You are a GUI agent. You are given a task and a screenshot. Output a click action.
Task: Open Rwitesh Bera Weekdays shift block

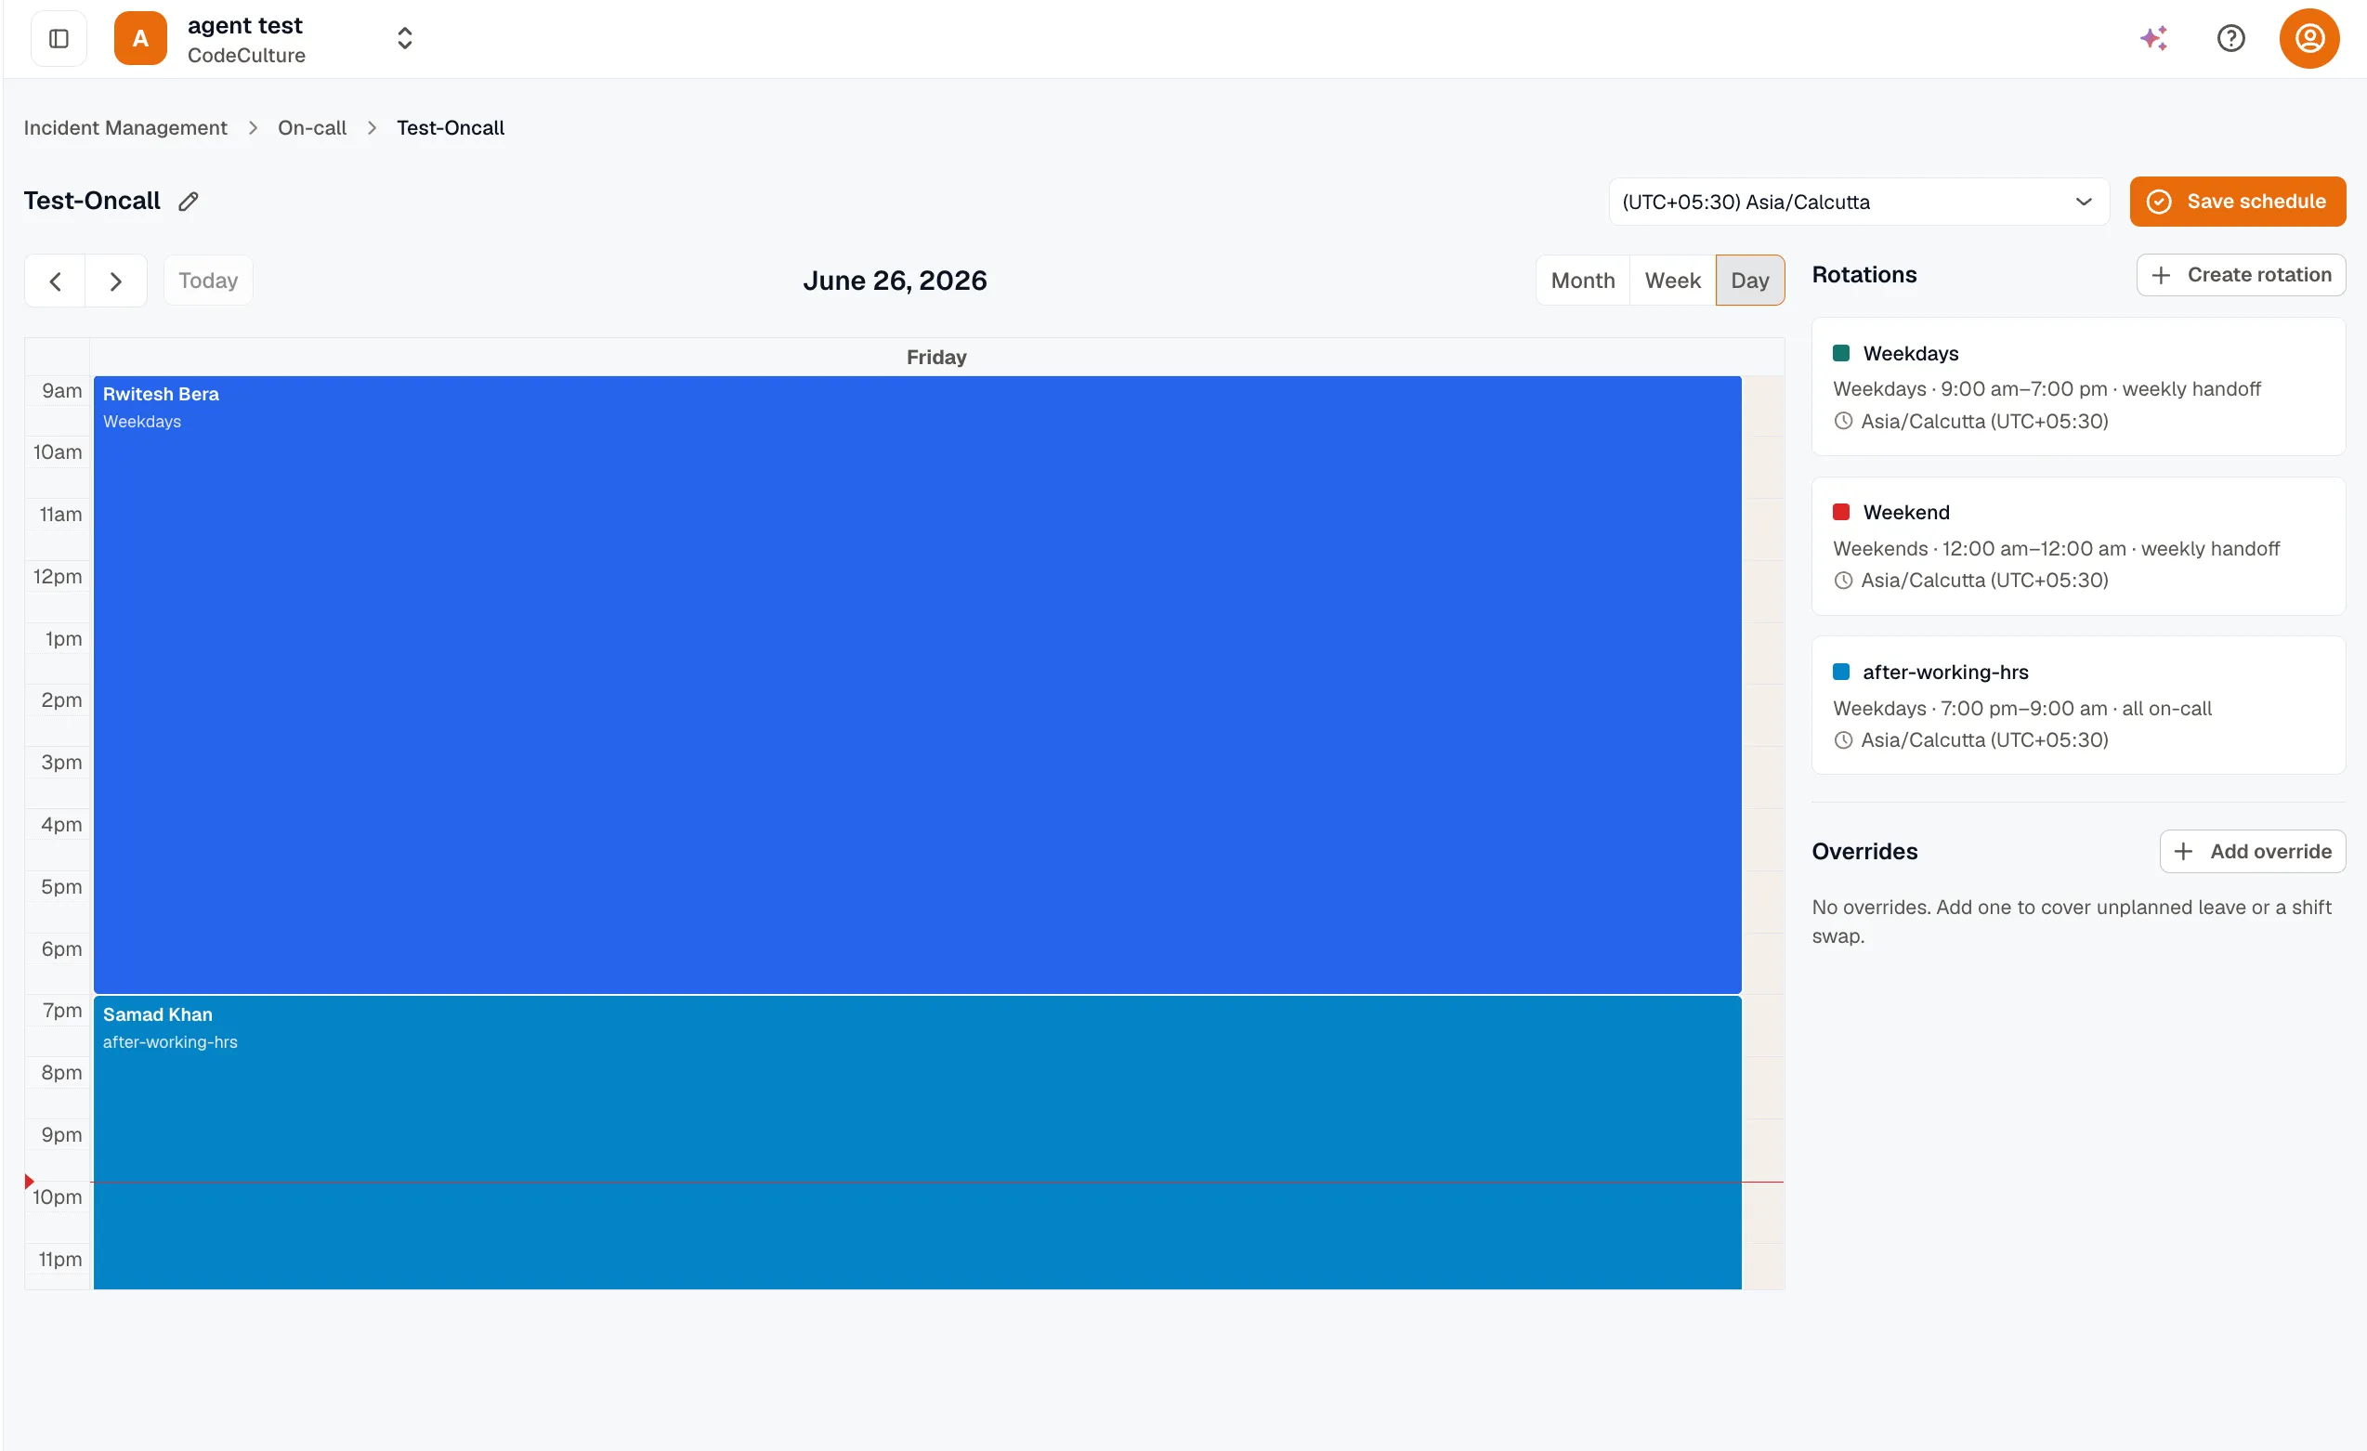[918, 685]
